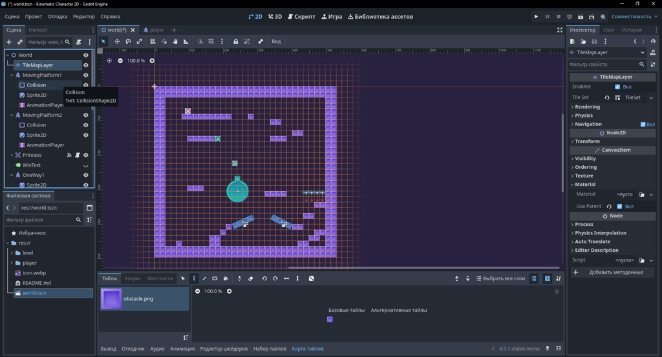Rotate the tile left in the tilemap toolbar

tap(264, 279)
